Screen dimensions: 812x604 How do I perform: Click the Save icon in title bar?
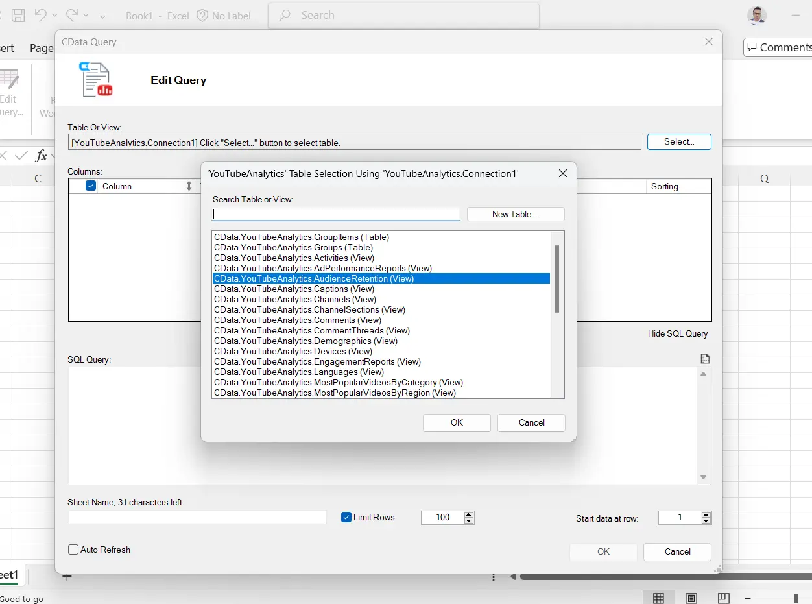click(x=18, y=16)
